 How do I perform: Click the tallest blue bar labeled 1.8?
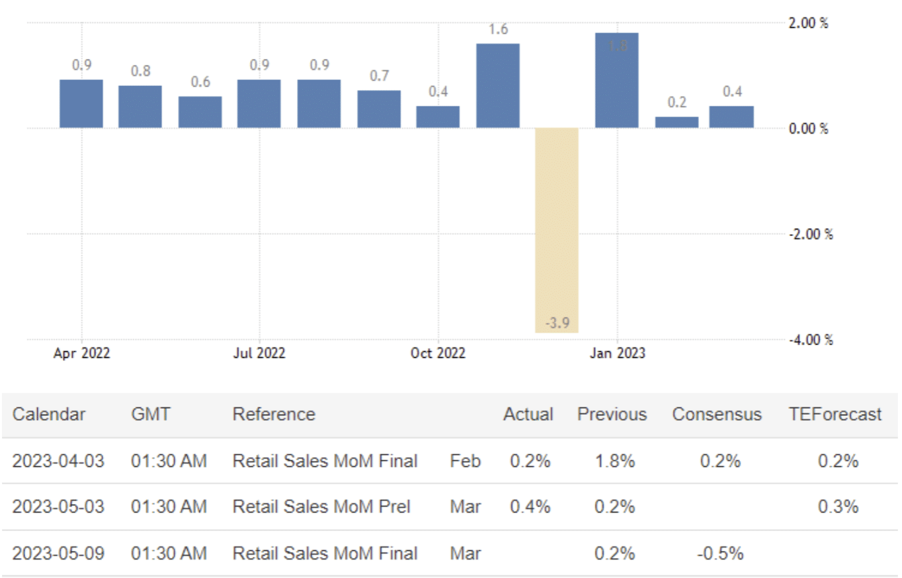click(616, 81)
